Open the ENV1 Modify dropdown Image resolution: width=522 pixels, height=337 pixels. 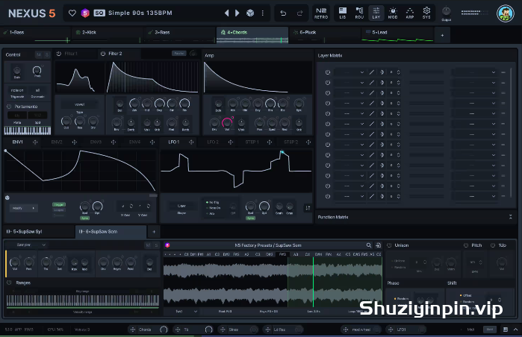click(x=23, y=208)
